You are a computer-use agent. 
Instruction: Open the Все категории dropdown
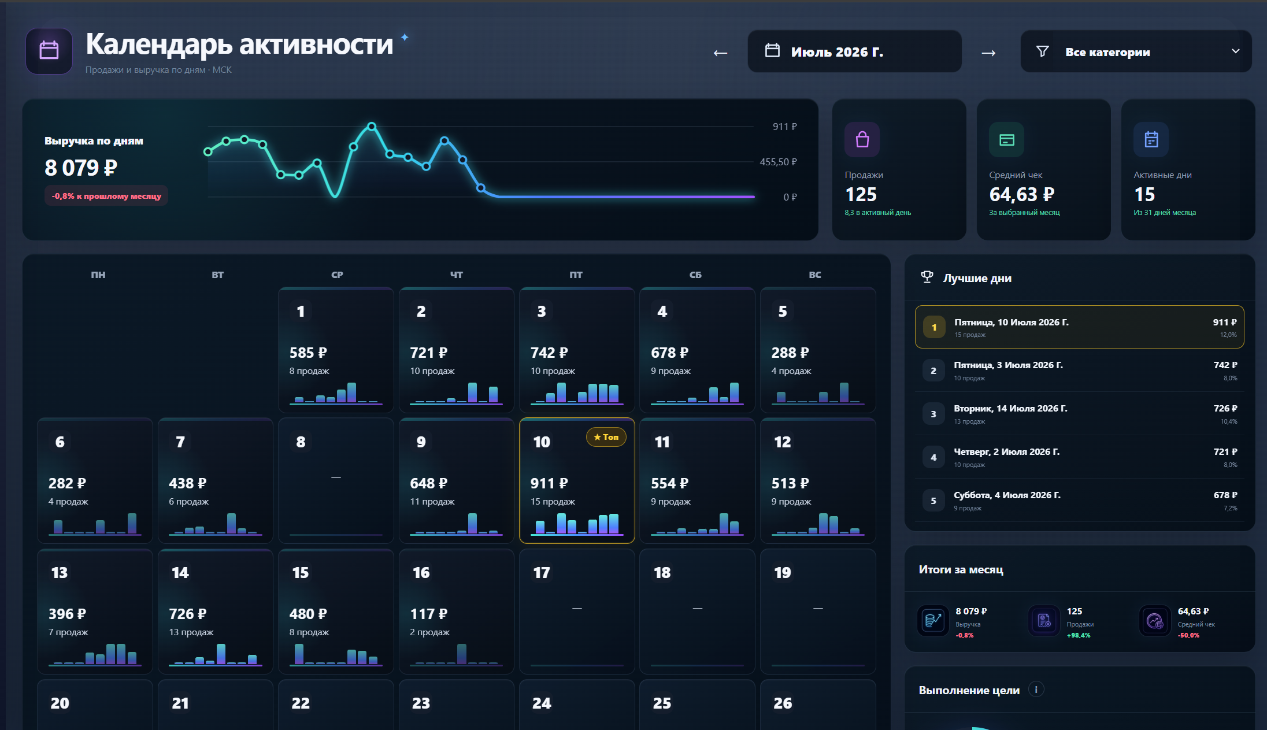[x=1136, y=51]
